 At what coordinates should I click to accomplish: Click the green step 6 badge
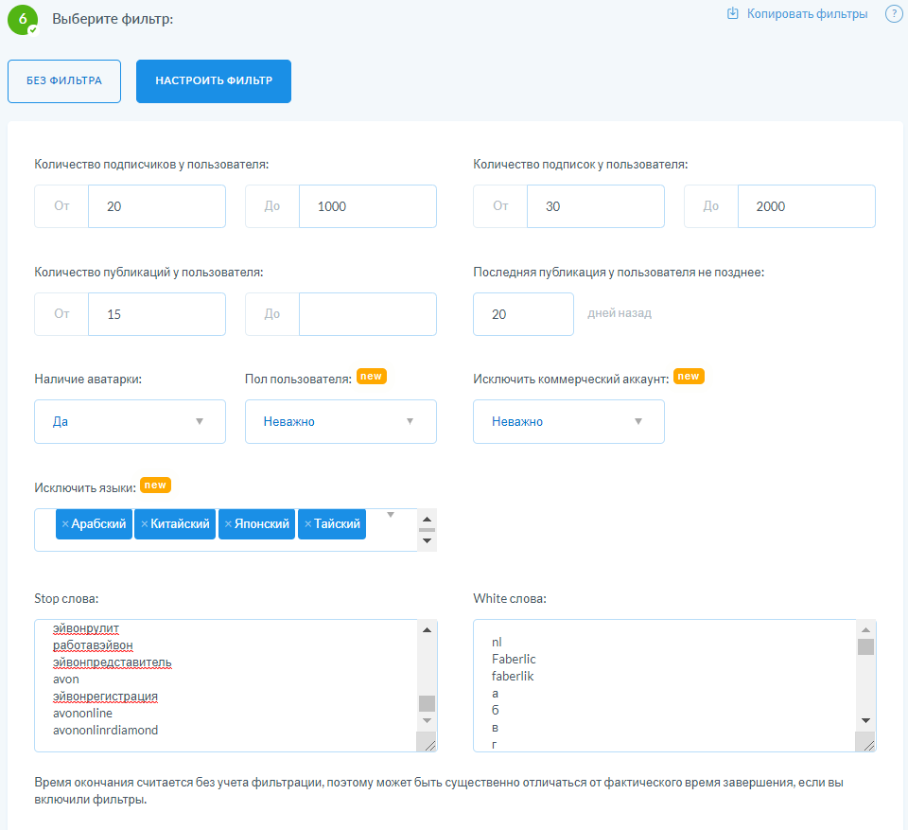[x=22, y=19]
